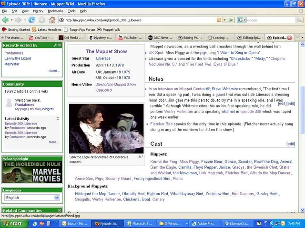Open the Bookmarks menu
Screen dimensions: 305x228
coord(56,11)
